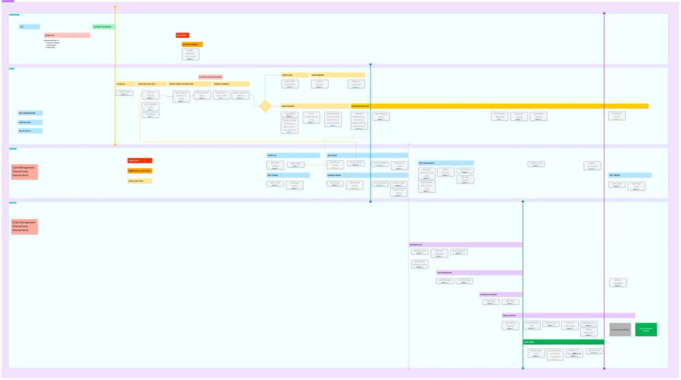Select the Add Date card
Screen dimensions: 681x380
pos(491,302)
